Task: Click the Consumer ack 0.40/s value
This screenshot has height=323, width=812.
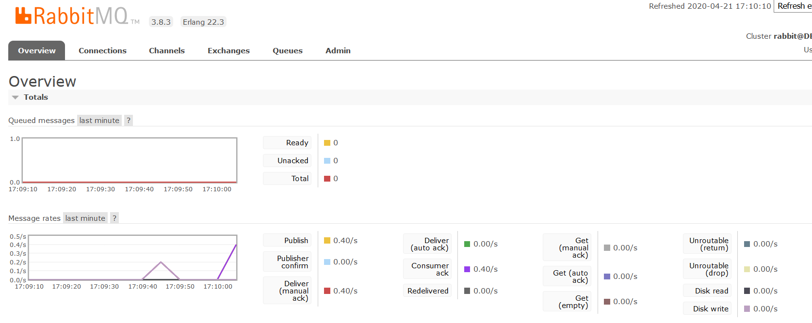Action: tap(486, 269)
